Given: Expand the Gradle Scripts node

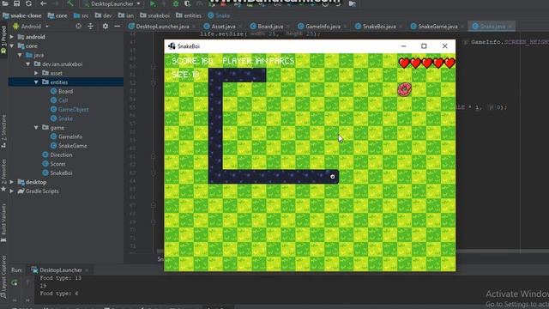Looking at the screenshot, I should (12, 191).
